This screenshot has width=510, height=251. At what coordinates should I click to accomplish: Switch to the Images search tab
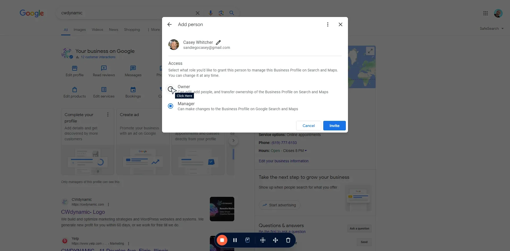79,29
